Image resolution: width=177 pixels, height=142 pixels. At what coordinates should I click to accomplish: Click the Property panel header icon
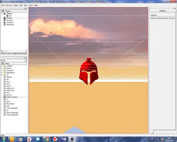[3, 11]
